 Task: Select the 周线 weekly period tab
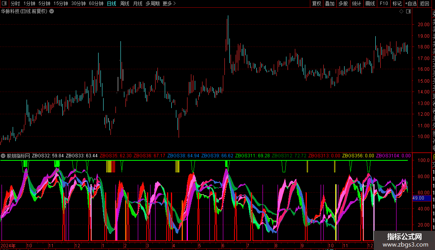[x=125, y=3]
